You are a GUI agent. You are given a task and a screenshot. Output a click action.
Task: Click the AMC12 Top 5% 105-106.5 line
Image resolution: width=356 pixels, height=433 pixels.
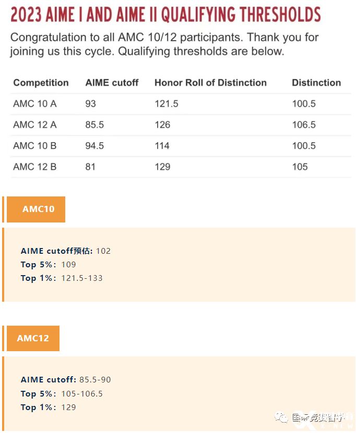[x=62, y=393]
